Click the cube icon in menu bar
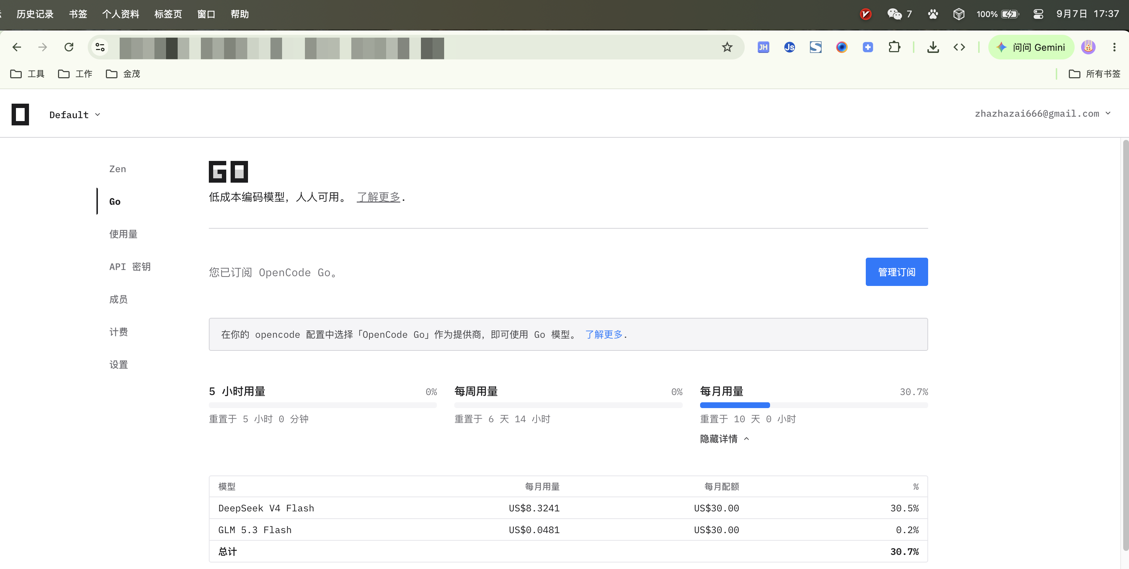This screenshot has height=569, width=1129. coord(959,14)
